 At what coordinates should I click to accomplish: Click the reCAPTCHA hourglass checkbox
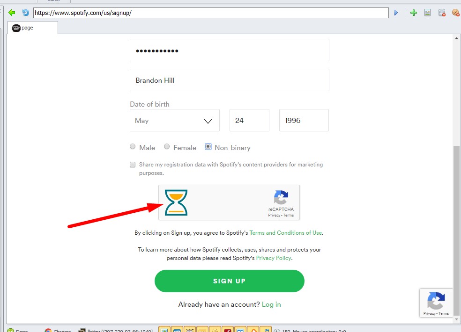176,202
